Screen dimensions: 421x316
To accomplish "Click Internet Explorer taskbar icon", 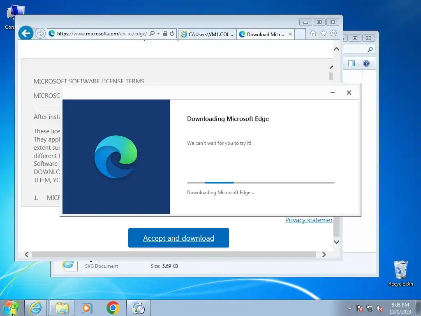I will (36, 308).
